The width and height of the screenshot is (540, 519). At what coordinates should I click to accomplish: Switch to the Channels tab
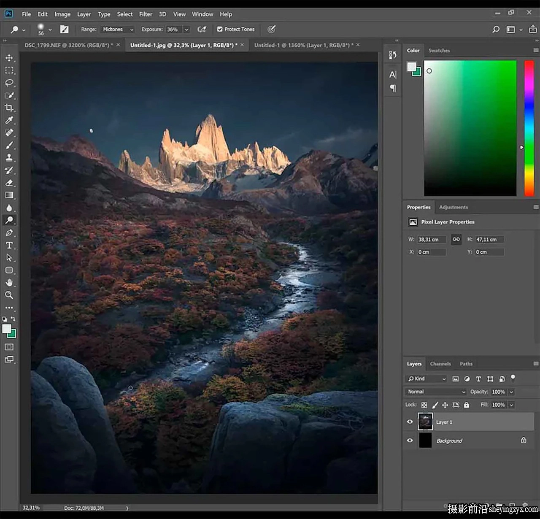point(440,364)
